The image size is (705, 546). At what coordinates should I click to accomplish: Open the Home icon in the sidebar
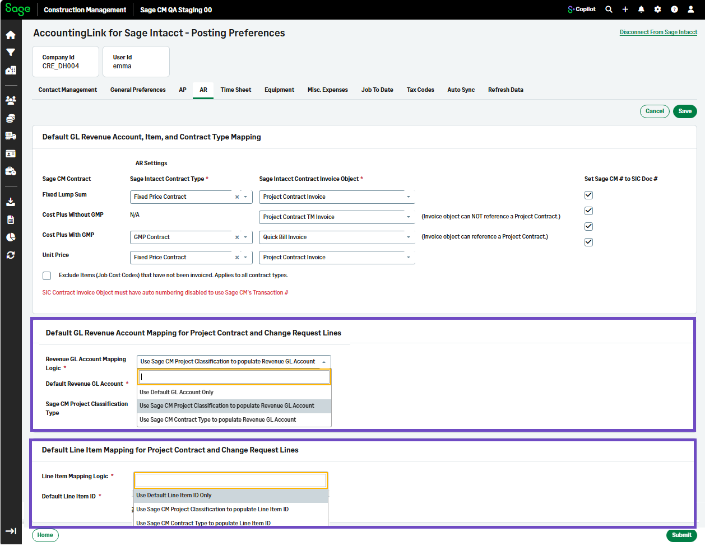(11, 35)
